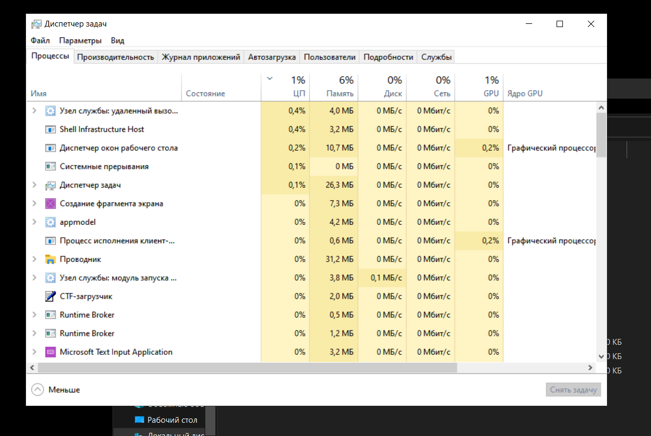651x436 pixels.
Task: Expand the Проводник process group
Action: (34, 259)
